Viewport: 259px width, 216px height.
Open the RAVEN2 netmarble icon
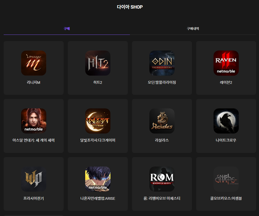(226, 63)
